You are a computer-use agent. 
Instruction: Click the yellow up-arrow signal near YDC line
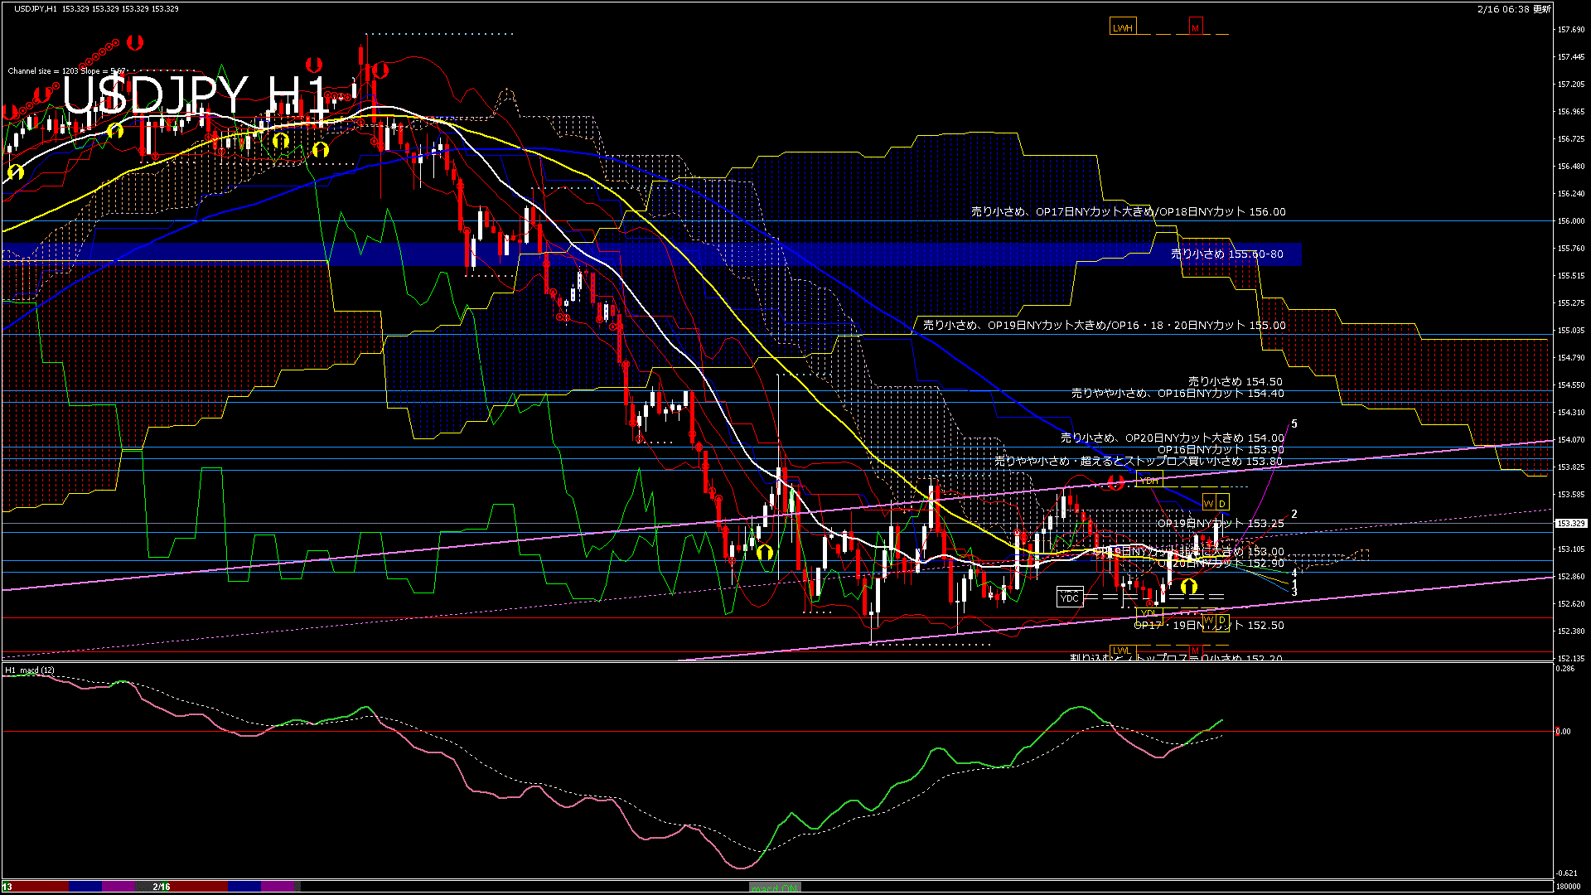point(1189,586)
